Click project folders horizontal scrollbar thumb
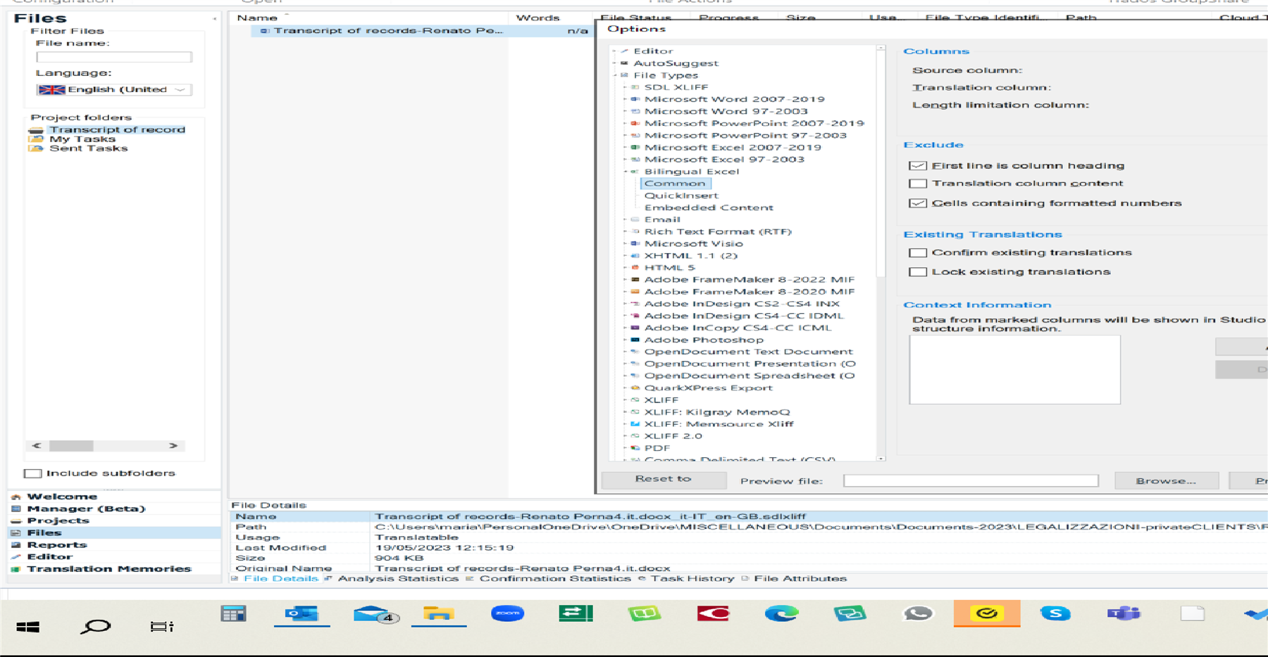This screenshot has width=1268, height=657. (71, 446)
